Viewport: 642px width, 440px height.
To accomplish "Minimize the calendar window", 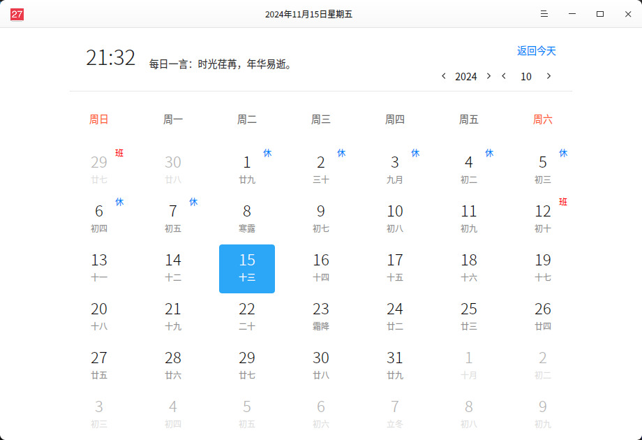I will [x=572, y=14].
